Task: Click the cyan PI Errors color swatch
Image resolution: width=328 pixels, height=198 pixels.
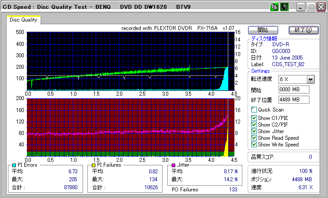Action: point(14,165)
